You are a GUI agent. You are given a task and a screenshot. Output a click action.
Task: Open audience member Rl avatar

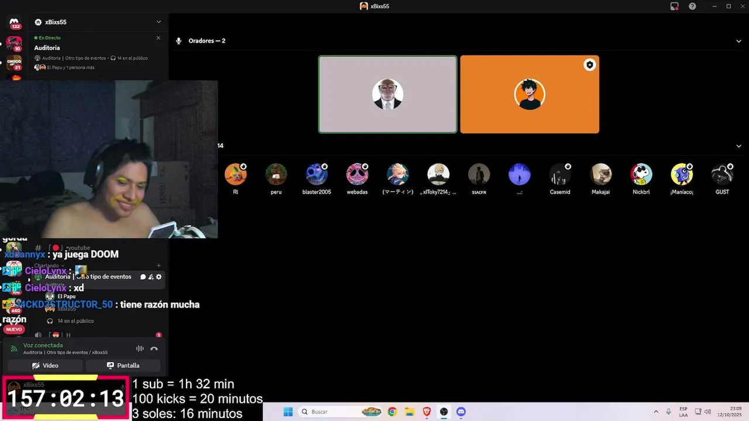point(236,174)
